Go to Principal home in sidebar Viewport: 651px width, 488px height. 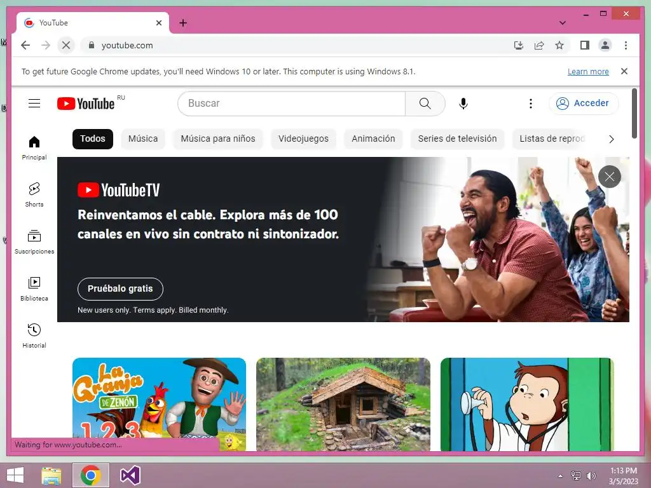(34, 148)
